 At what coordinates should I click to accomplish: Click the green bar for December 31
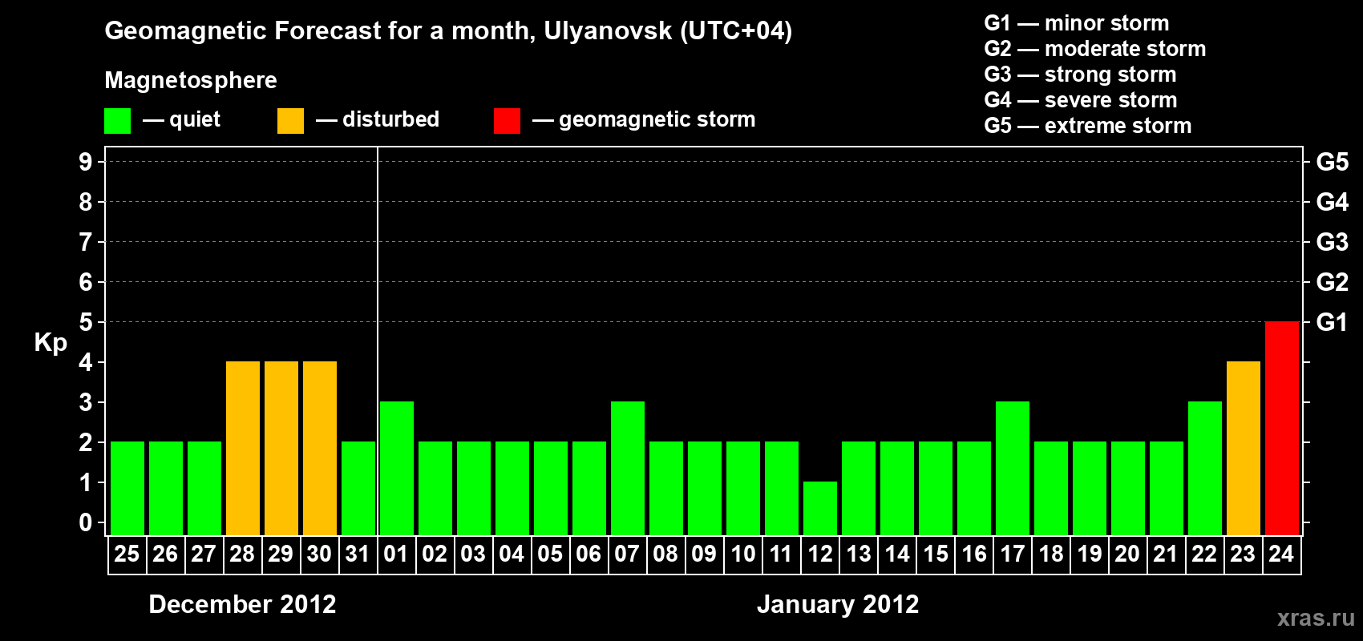click(x=358, y=488)
